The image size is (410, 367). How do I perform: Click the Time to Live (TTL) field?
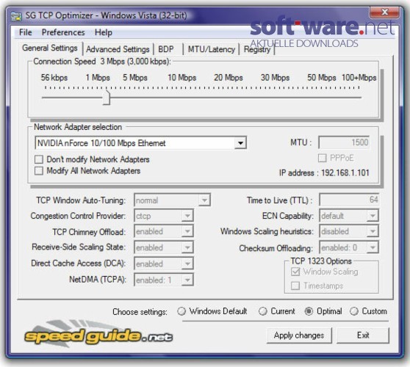(349, 200)
